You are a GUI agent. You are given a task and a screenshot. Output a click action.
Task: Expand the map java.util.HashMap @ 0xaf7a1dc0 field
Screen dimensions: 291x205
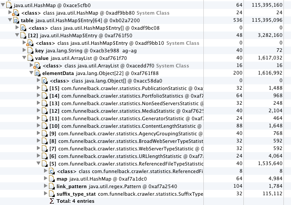click(46, 178)
